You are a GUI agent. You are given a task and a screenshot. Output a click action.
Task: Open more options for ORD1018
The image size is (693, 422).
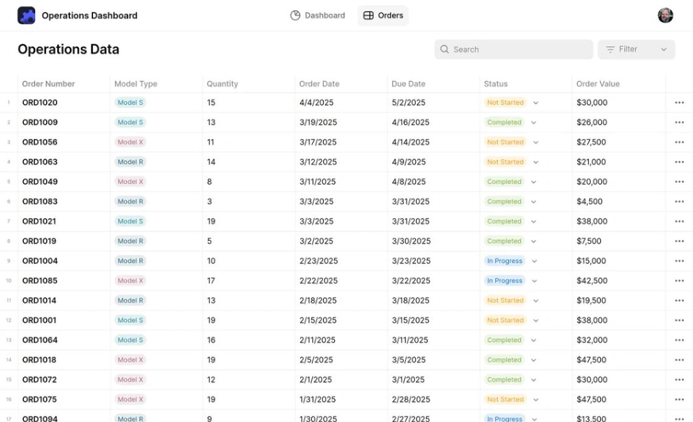(x=679, y=360)
